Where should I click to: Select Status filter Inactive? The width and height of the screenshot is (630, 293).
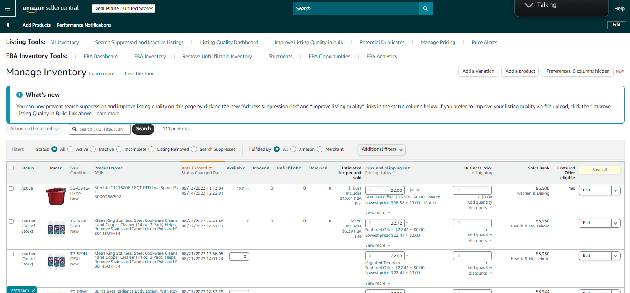pyautogui.click(x=93, y=149)
